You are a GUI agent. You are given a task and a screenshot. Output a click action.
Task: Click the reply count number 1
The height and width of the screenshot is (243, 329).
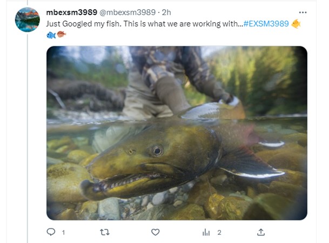click(x=63, y=232)
